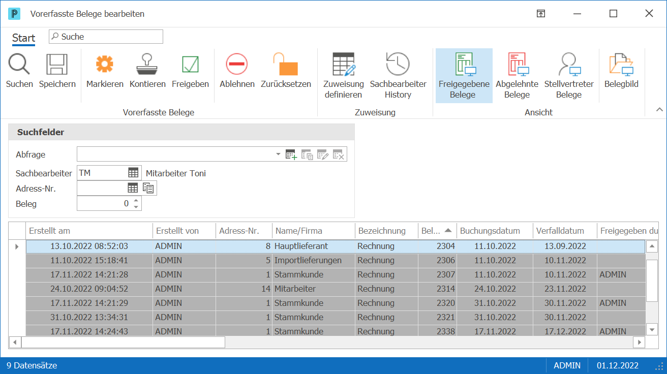Select the Hauptlieferant cell
Image resolution: width=667 pixels, height=374 pixels.
314,246
